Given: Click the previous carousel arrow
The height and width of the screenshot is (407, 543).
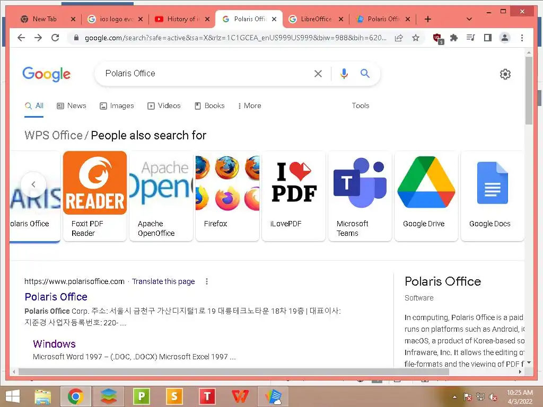Looking at the screenshot, I should pyautogui.click(x=33, y=184).
